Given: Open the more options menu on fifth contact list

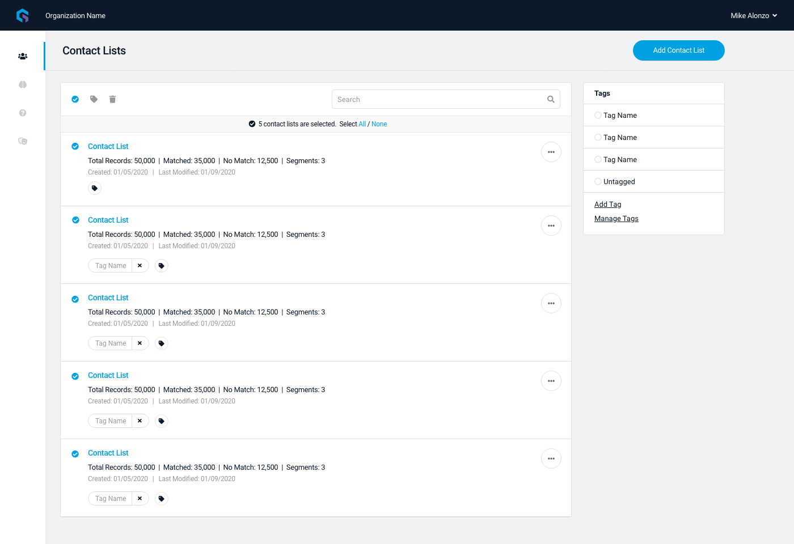Looking at the screenshot, I should [551, 458].
